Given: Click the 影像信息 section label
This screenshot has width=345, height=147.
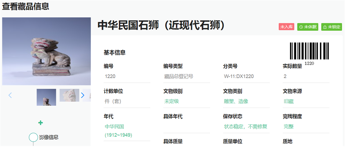Looking at the screenshot, I should point(49,137).
